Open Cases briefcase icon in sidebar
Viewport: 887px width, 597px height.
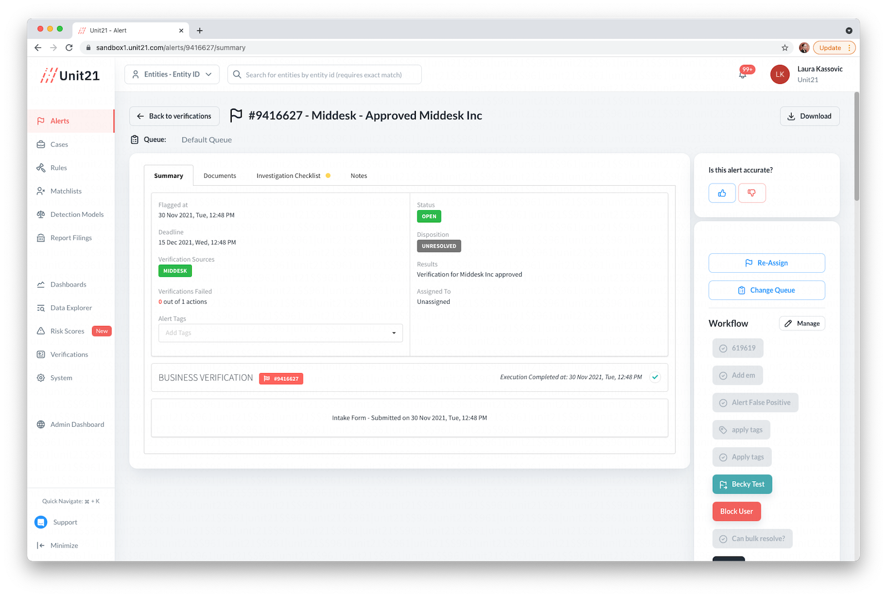click(x=40, y=144)
